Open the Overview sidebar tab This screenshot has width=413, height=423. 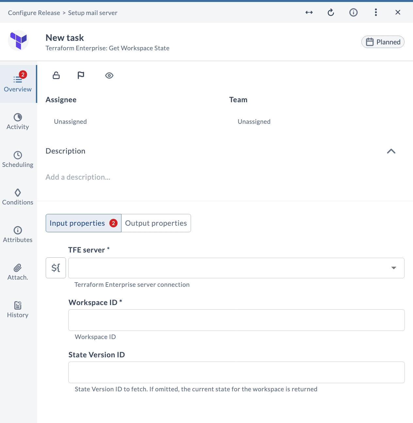pyautogui.click(x=18, y=84)
